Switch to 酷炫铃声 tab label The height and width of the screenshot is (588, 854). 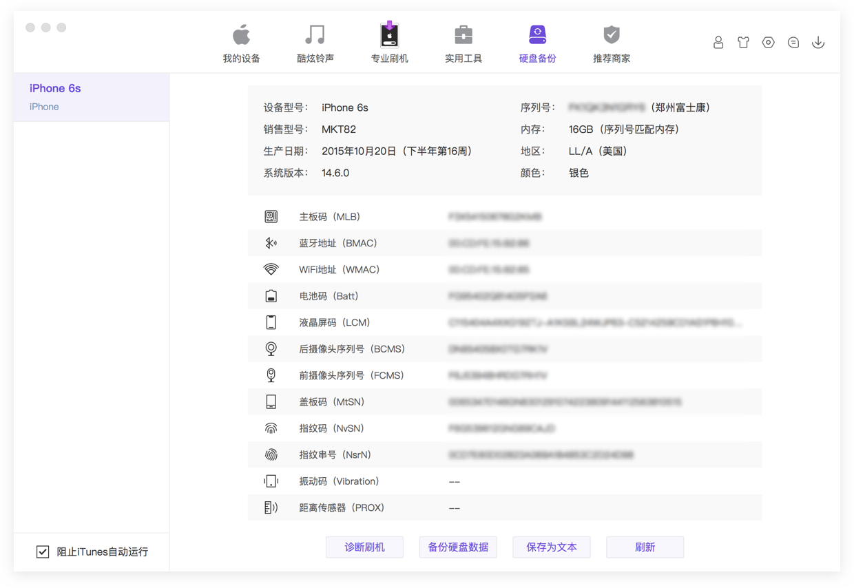click(315, 59)
